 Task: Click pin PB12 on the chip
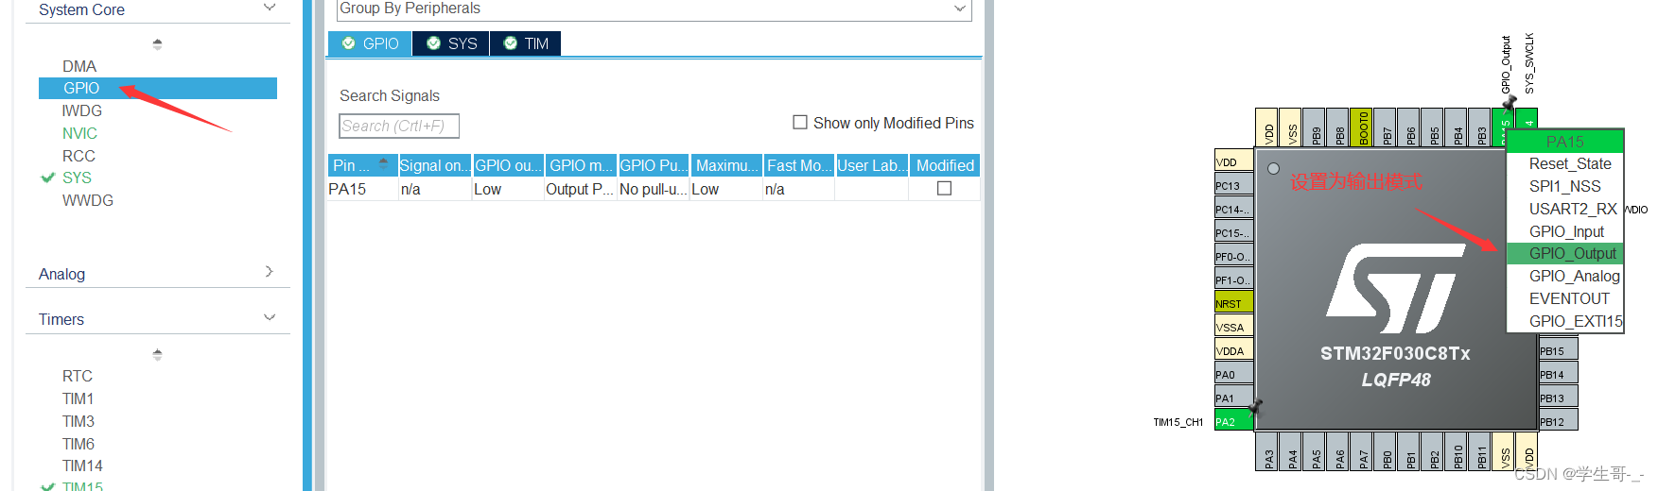click(x=1558, y=421)
